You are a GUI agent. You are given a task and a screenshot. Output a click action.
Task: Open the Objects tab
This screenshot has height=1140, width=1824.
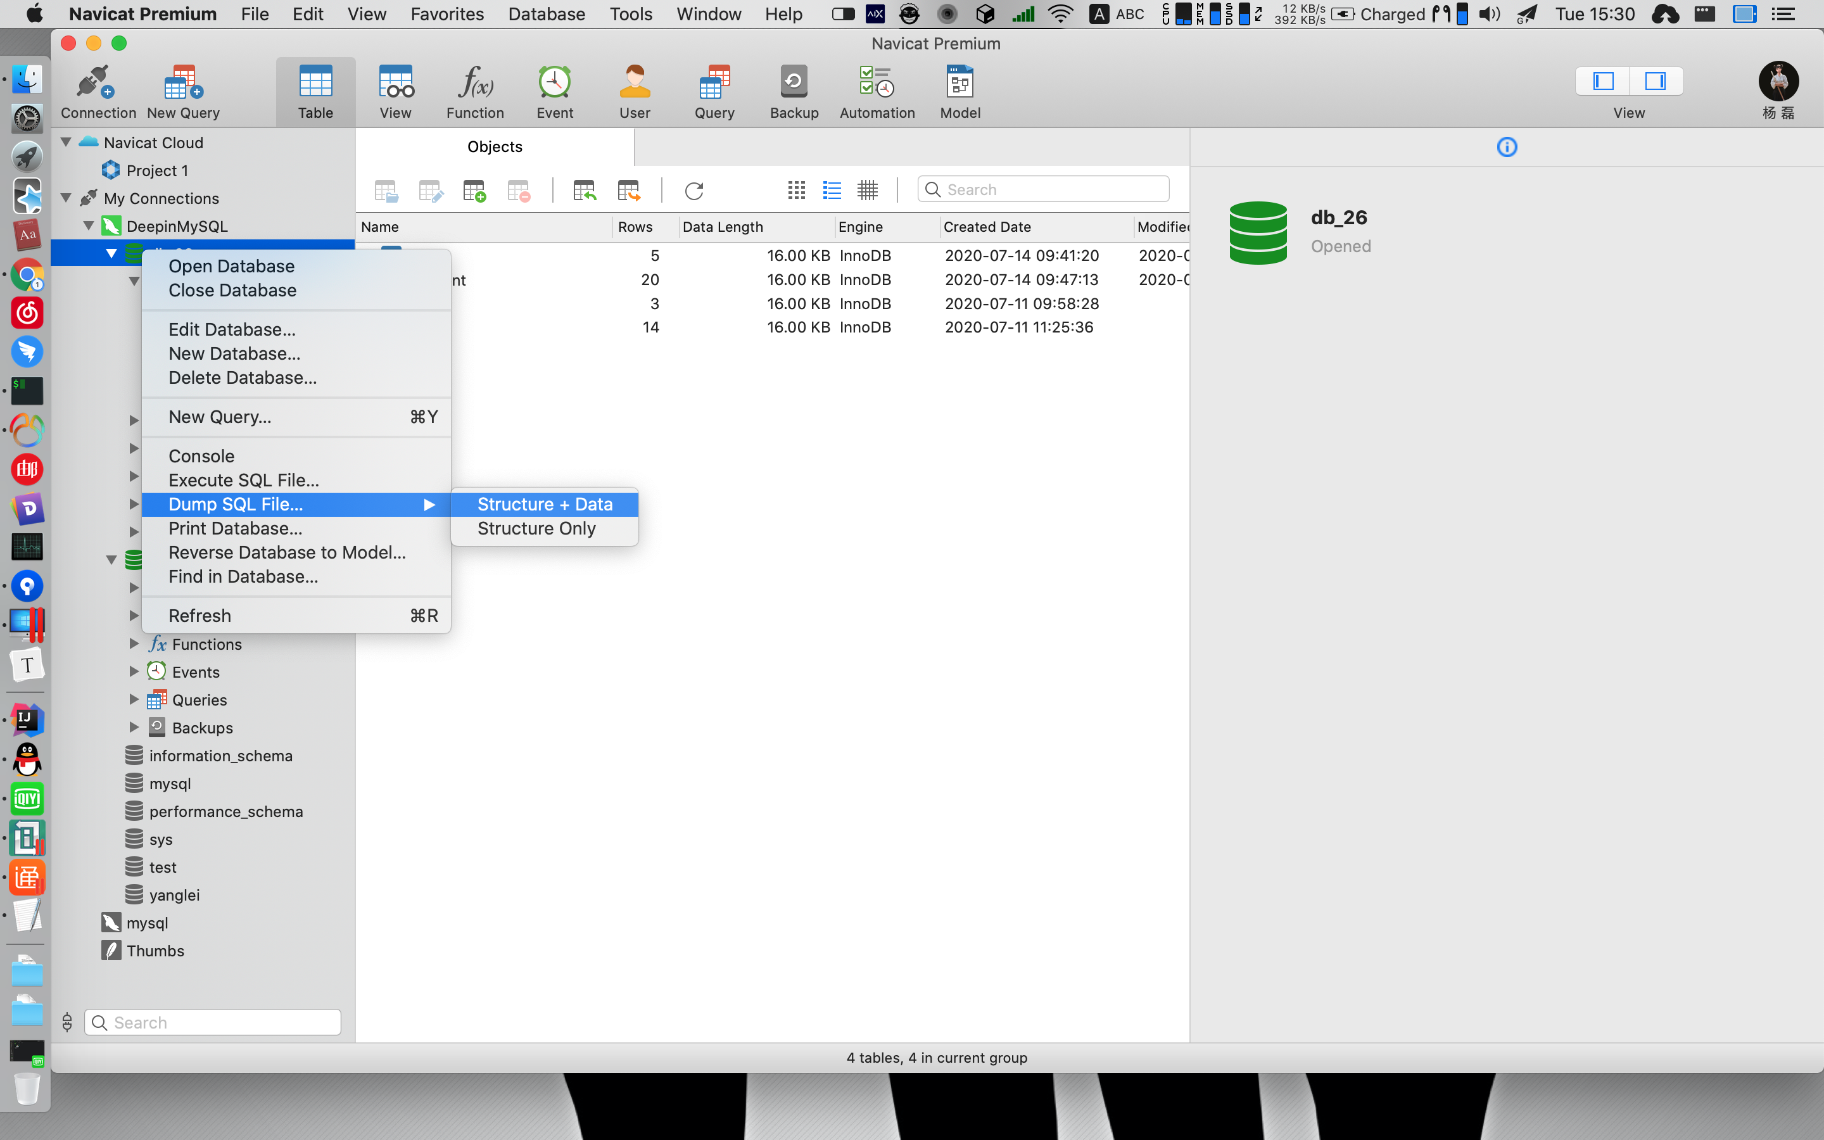(x=495, y=146)
